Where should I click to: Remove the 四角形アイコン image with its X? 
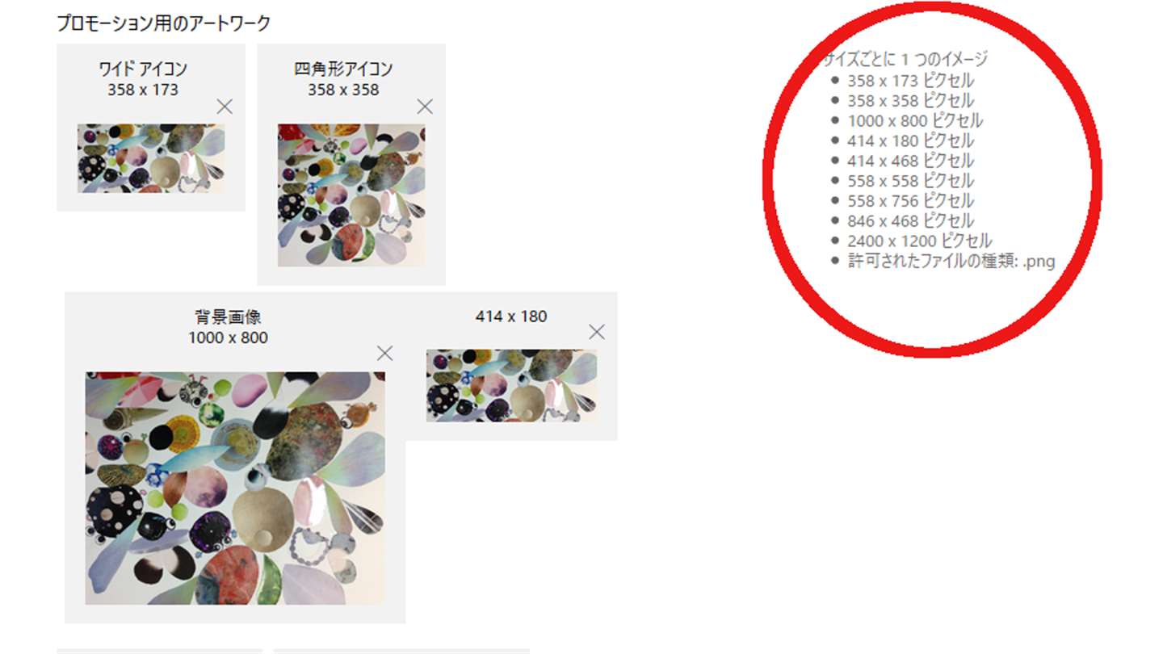click(x=425, y=107)
